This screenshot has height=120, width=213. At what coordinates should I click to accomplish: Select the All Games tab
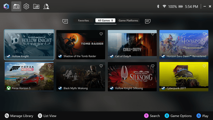[106, 21]
